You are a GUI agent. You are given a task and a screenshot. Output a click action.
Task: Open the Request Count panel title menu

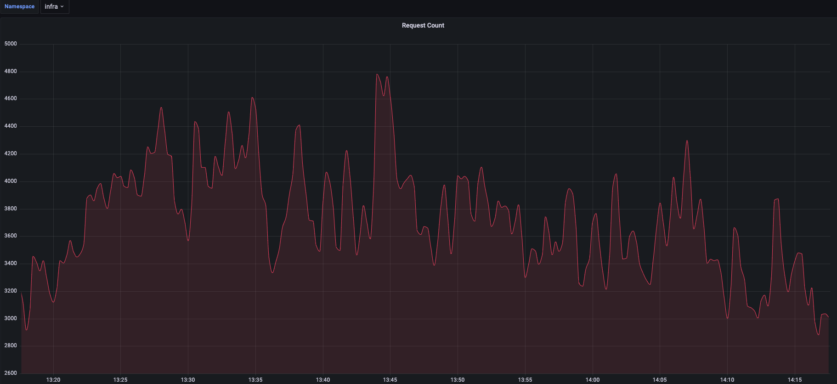click(423, 26)
